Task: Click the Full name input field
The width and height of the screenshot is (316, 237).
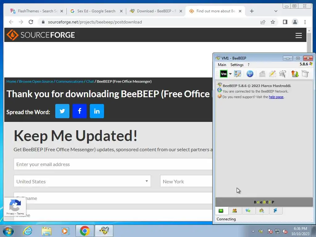Action: pyautogui.click(x=113, y=198)
